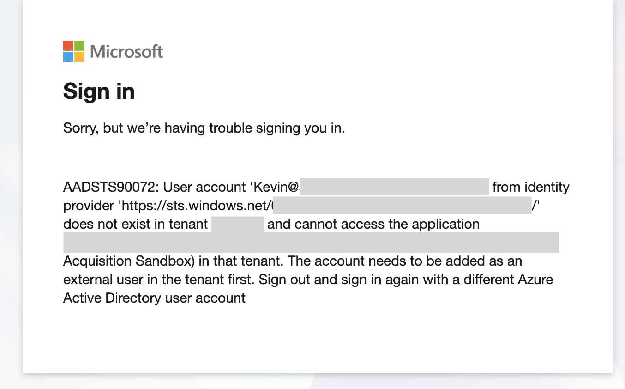Screen dimensions: 625x389
Task: Click the yellow square of the Microsoft logo
Action: [79, 57]
